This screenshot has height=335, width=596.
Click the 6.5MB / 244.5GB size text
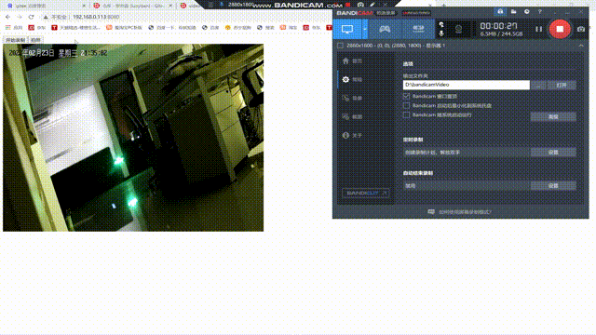[x=501, y=33]
